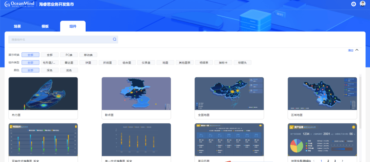Open the settings gear icon in header

[354, 4]
